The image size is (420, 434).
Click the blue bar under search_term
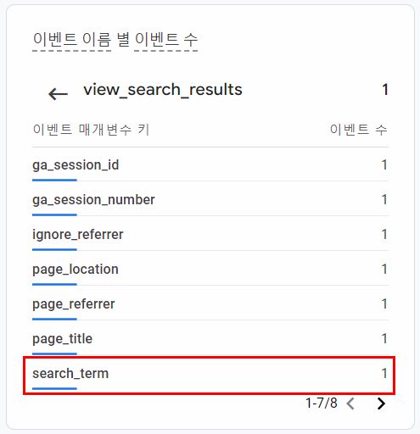(54, 388)
